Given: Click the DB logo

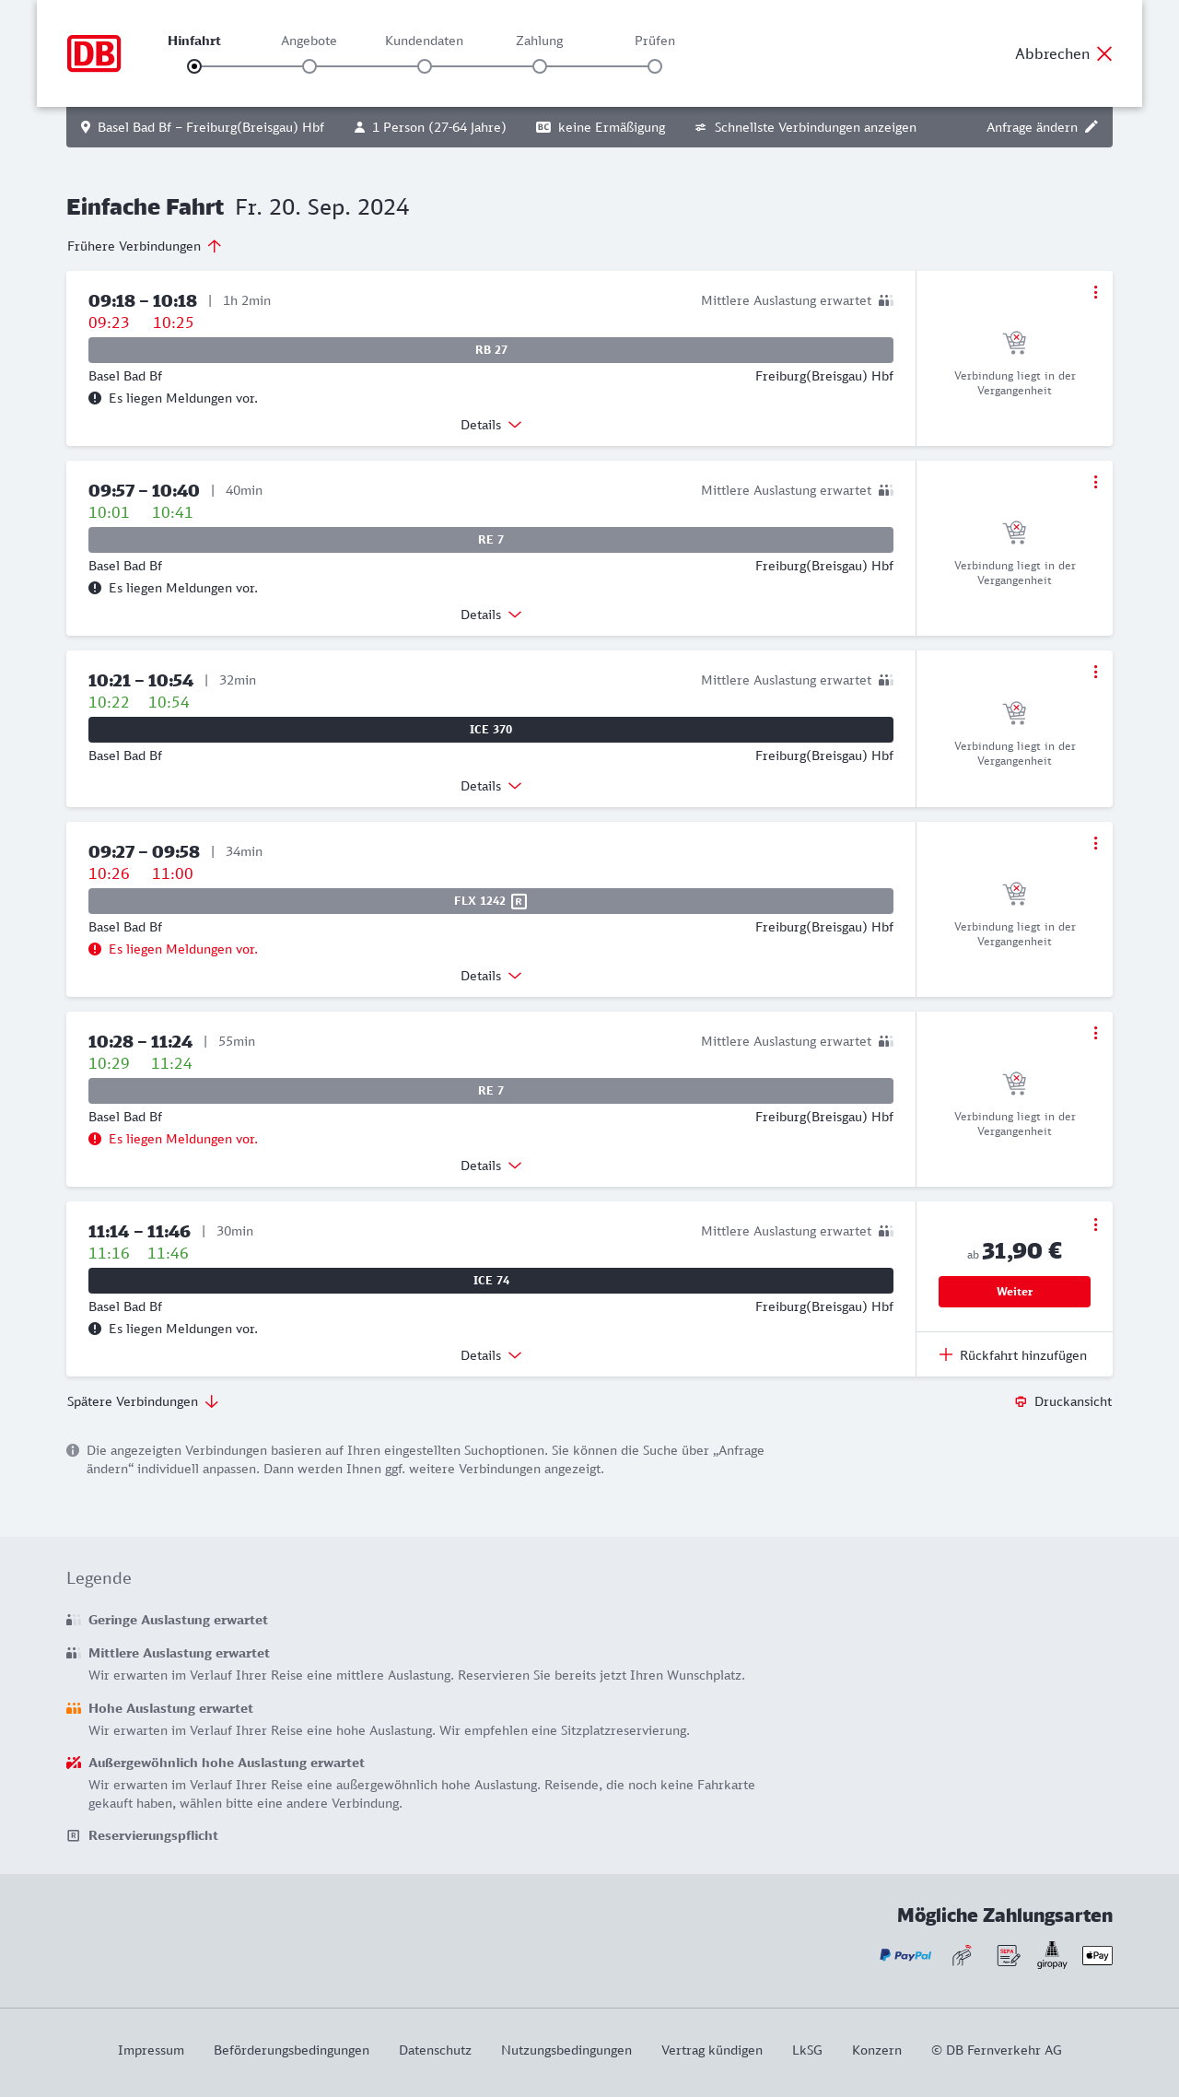Looking at the screenshot, I should [94, 53].
